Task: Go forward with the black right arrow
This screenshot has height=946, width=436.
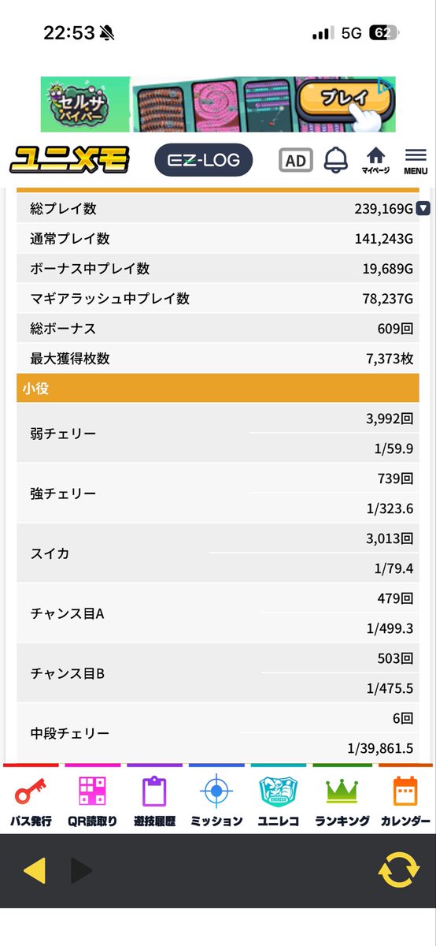Action: pos(81,871)
